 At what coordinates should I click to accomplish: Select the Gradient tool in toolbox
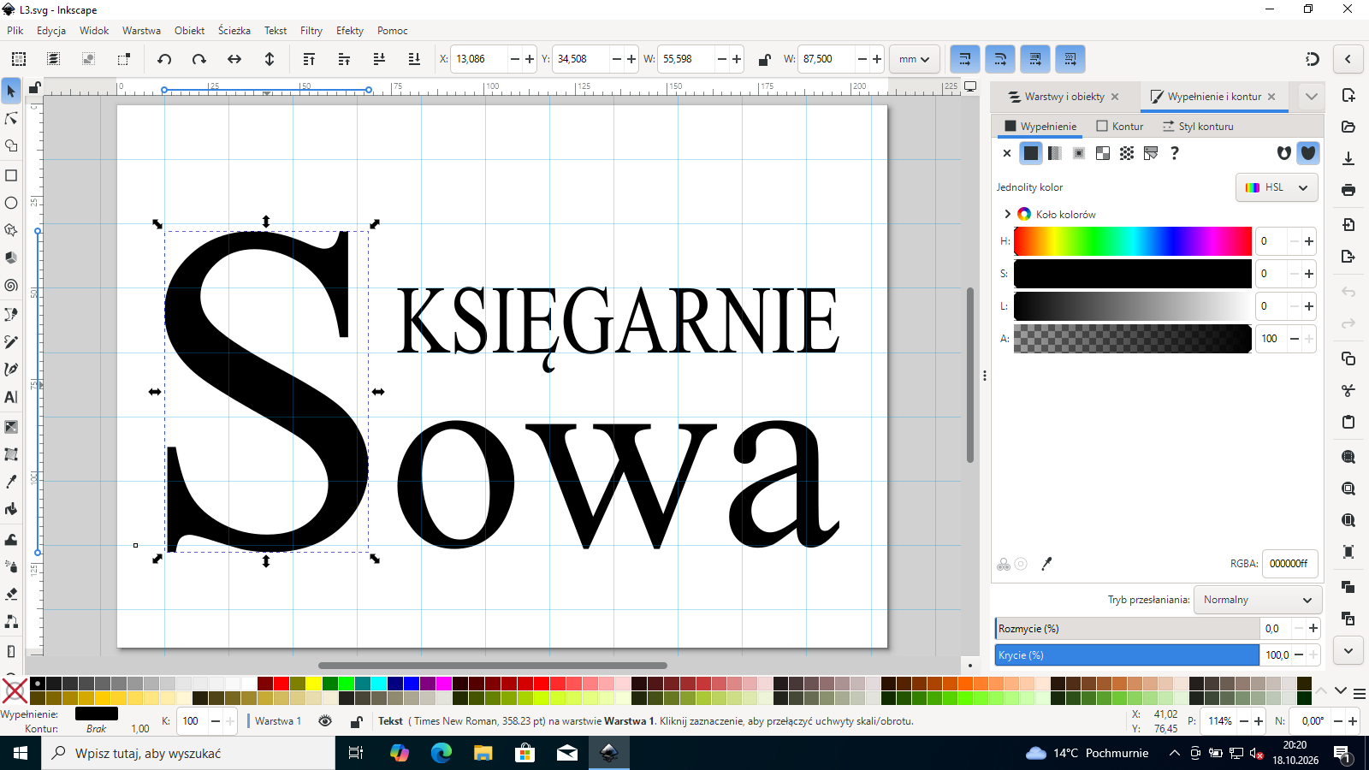point(11,427)
